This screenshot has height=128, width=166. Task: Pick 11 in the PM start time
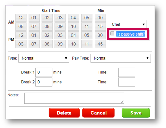pyautogui.click(x=87, y=44)
